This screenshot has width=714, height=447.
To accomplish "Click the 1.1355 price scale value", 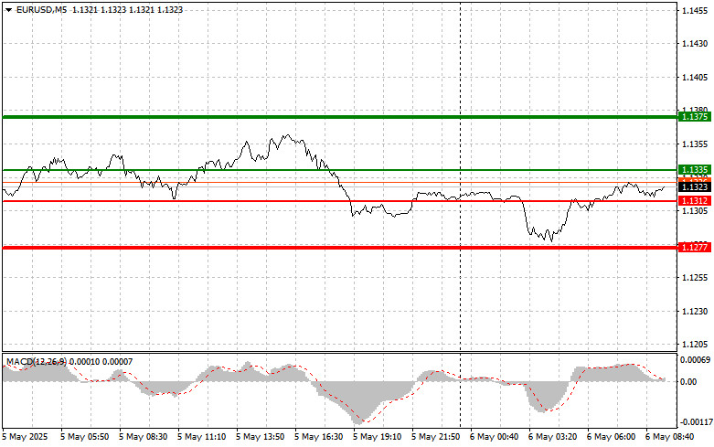I will [695, 144].
